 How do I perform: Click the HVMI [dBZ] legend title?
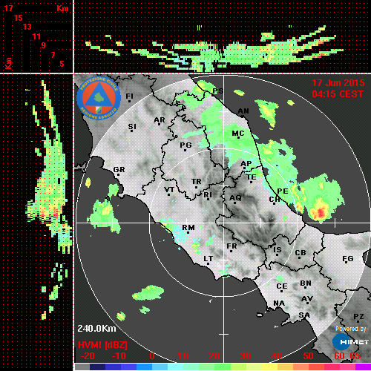[102, 345]
